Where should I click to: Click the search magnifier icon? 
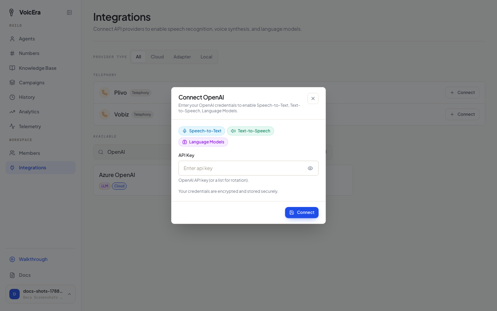[x=101, y=152]
